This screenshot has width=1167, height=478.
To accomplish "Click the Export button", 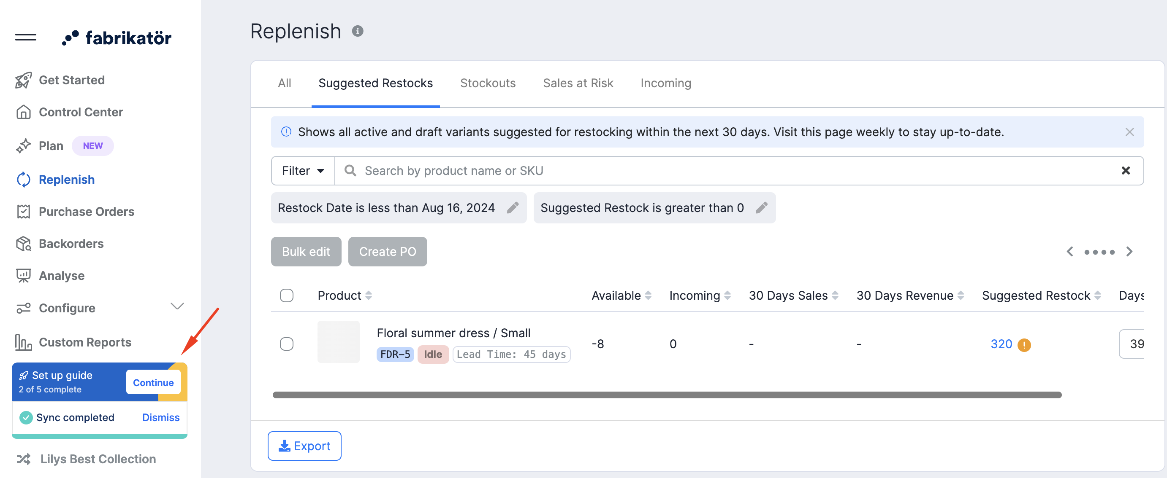I will pos(304,446).
